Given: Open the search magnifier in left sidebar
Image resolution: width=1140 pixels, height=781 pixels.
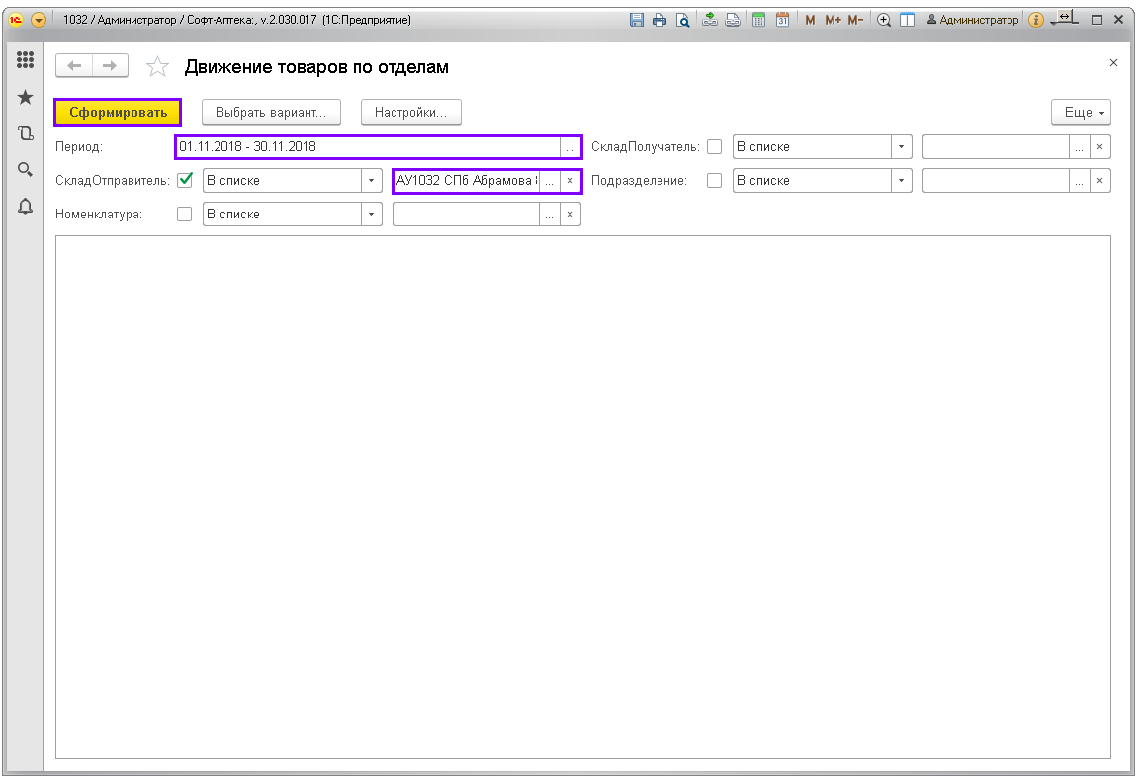Looking at the screenshot, I should (26, 169).
